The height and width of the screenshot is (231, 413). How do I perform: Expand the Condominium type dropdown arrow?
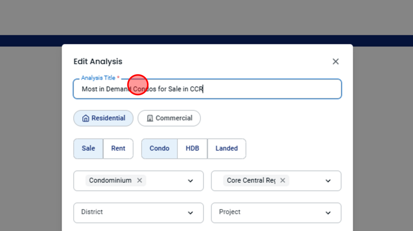tap(190, 181)
